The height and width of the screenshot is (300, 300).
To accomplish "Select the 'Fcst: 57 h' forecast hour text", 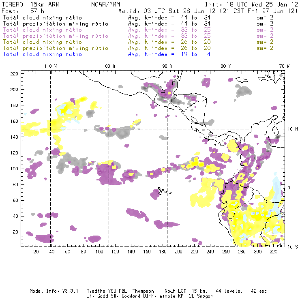I will (23, 11).
